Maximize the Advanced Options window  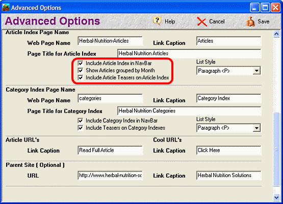(x=265, y=8)
